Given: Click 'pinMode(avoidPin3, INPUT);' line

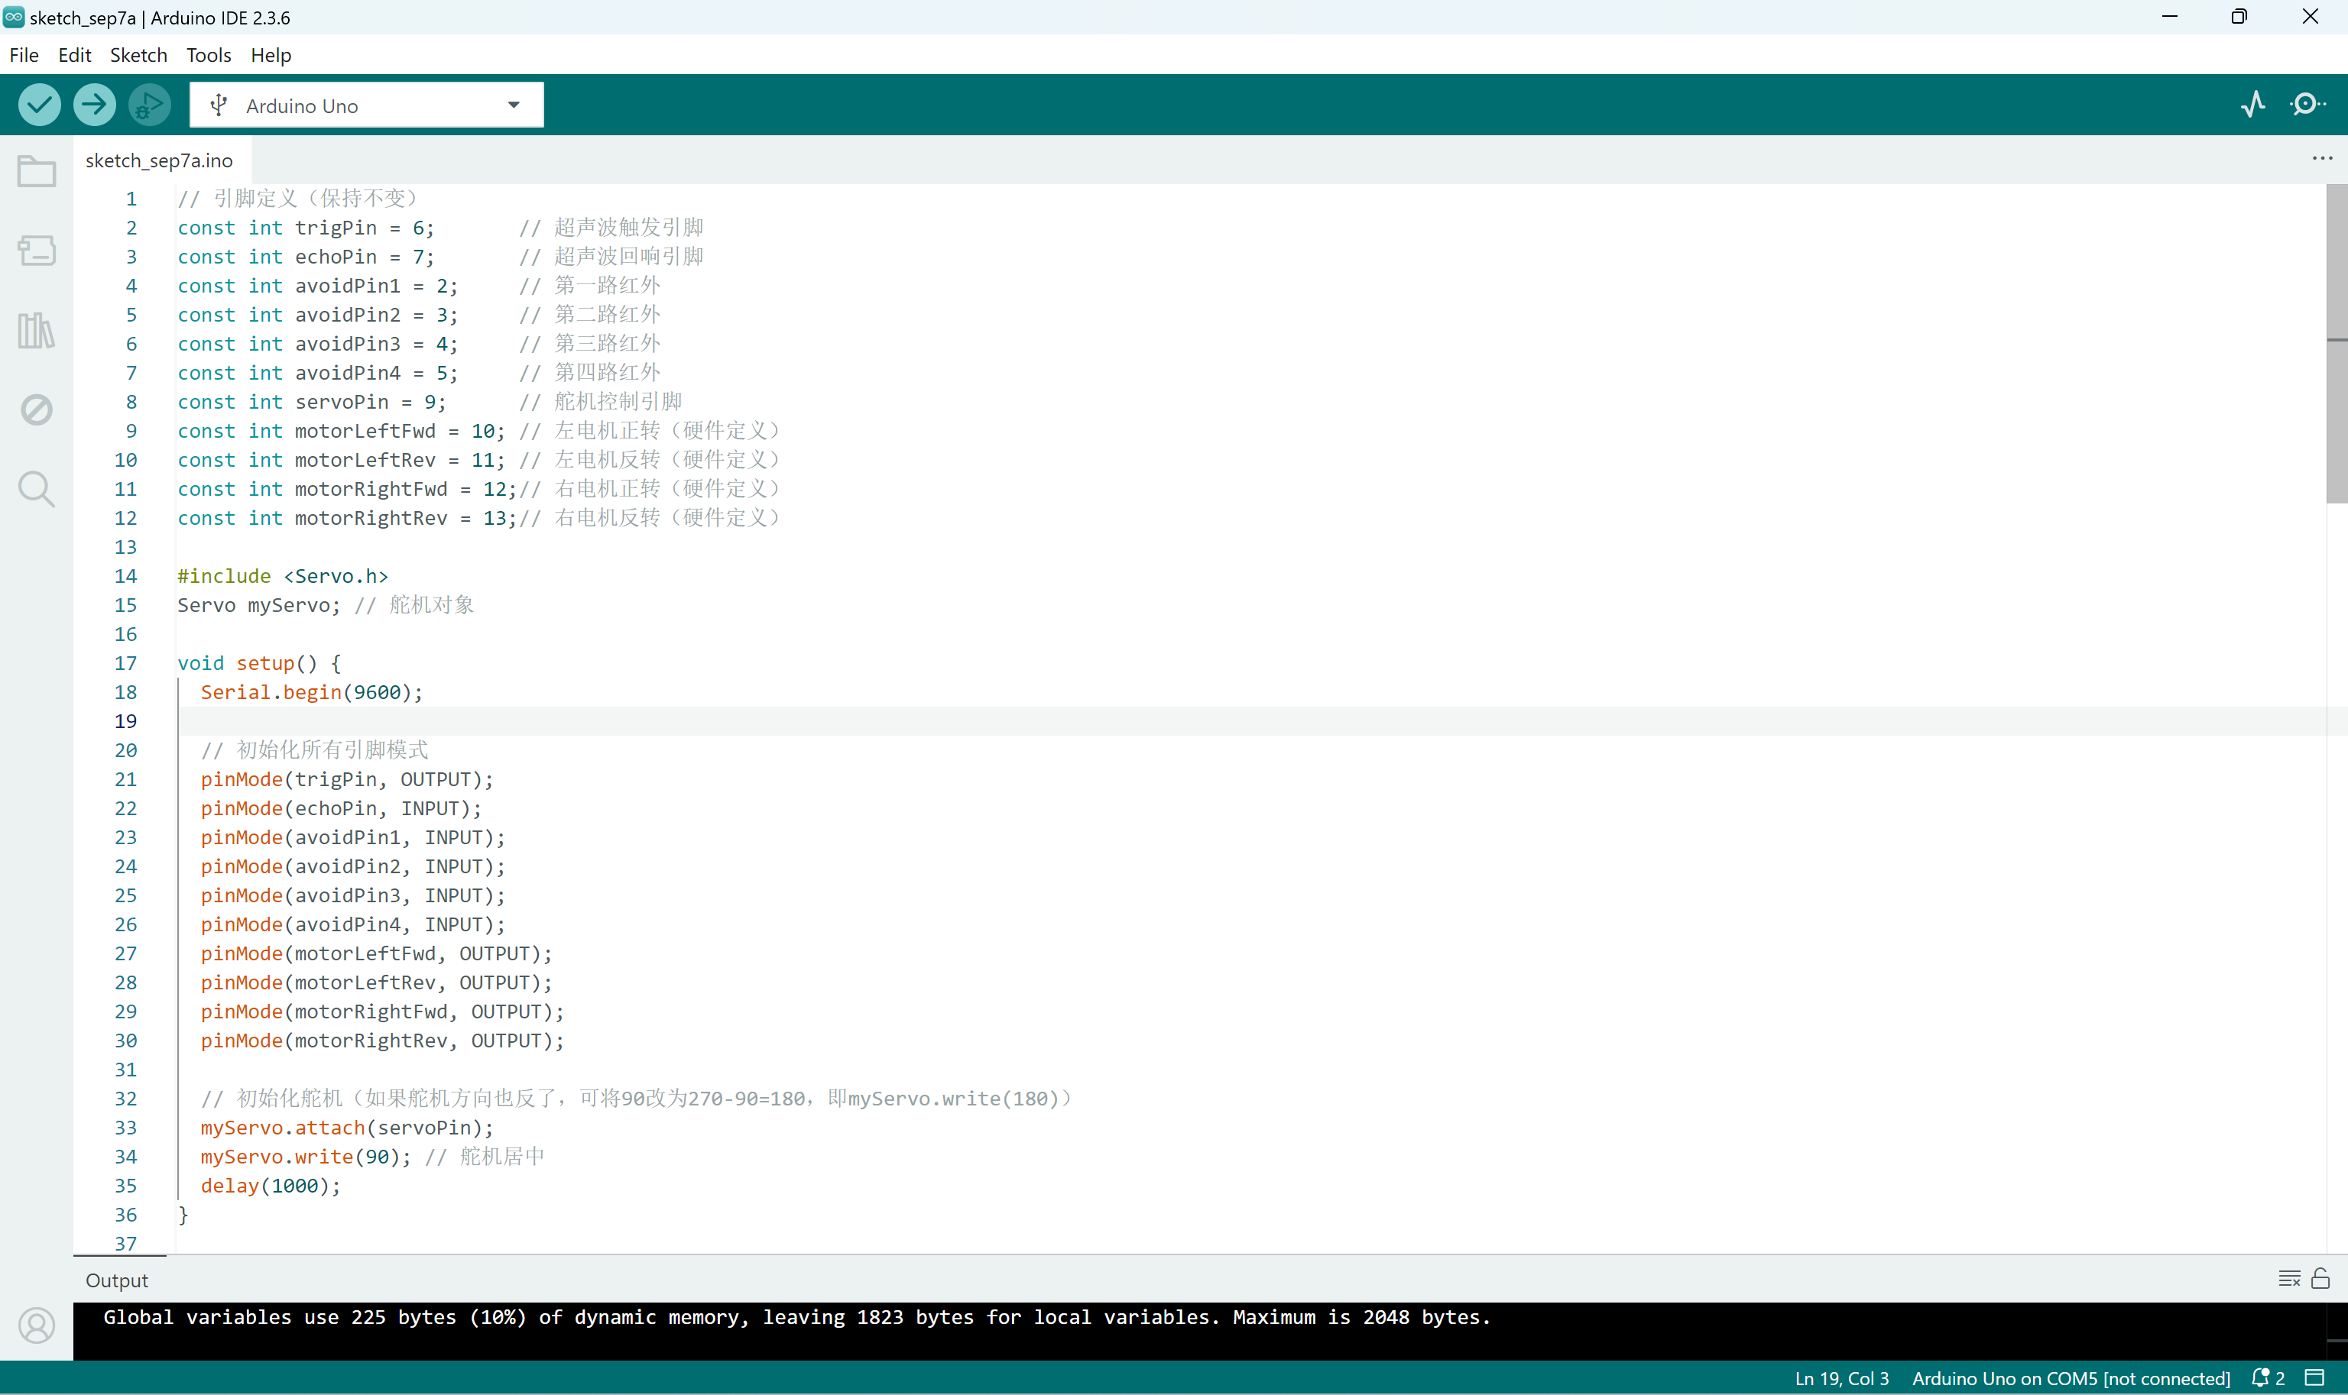Looking at the screenshot, I should click(x=352, y=896).
